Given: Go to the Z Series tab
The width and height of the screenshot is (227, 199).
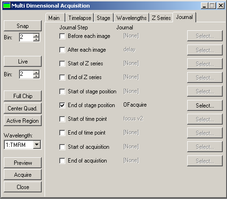Looking at the screenshot, I should pos(161,18).
